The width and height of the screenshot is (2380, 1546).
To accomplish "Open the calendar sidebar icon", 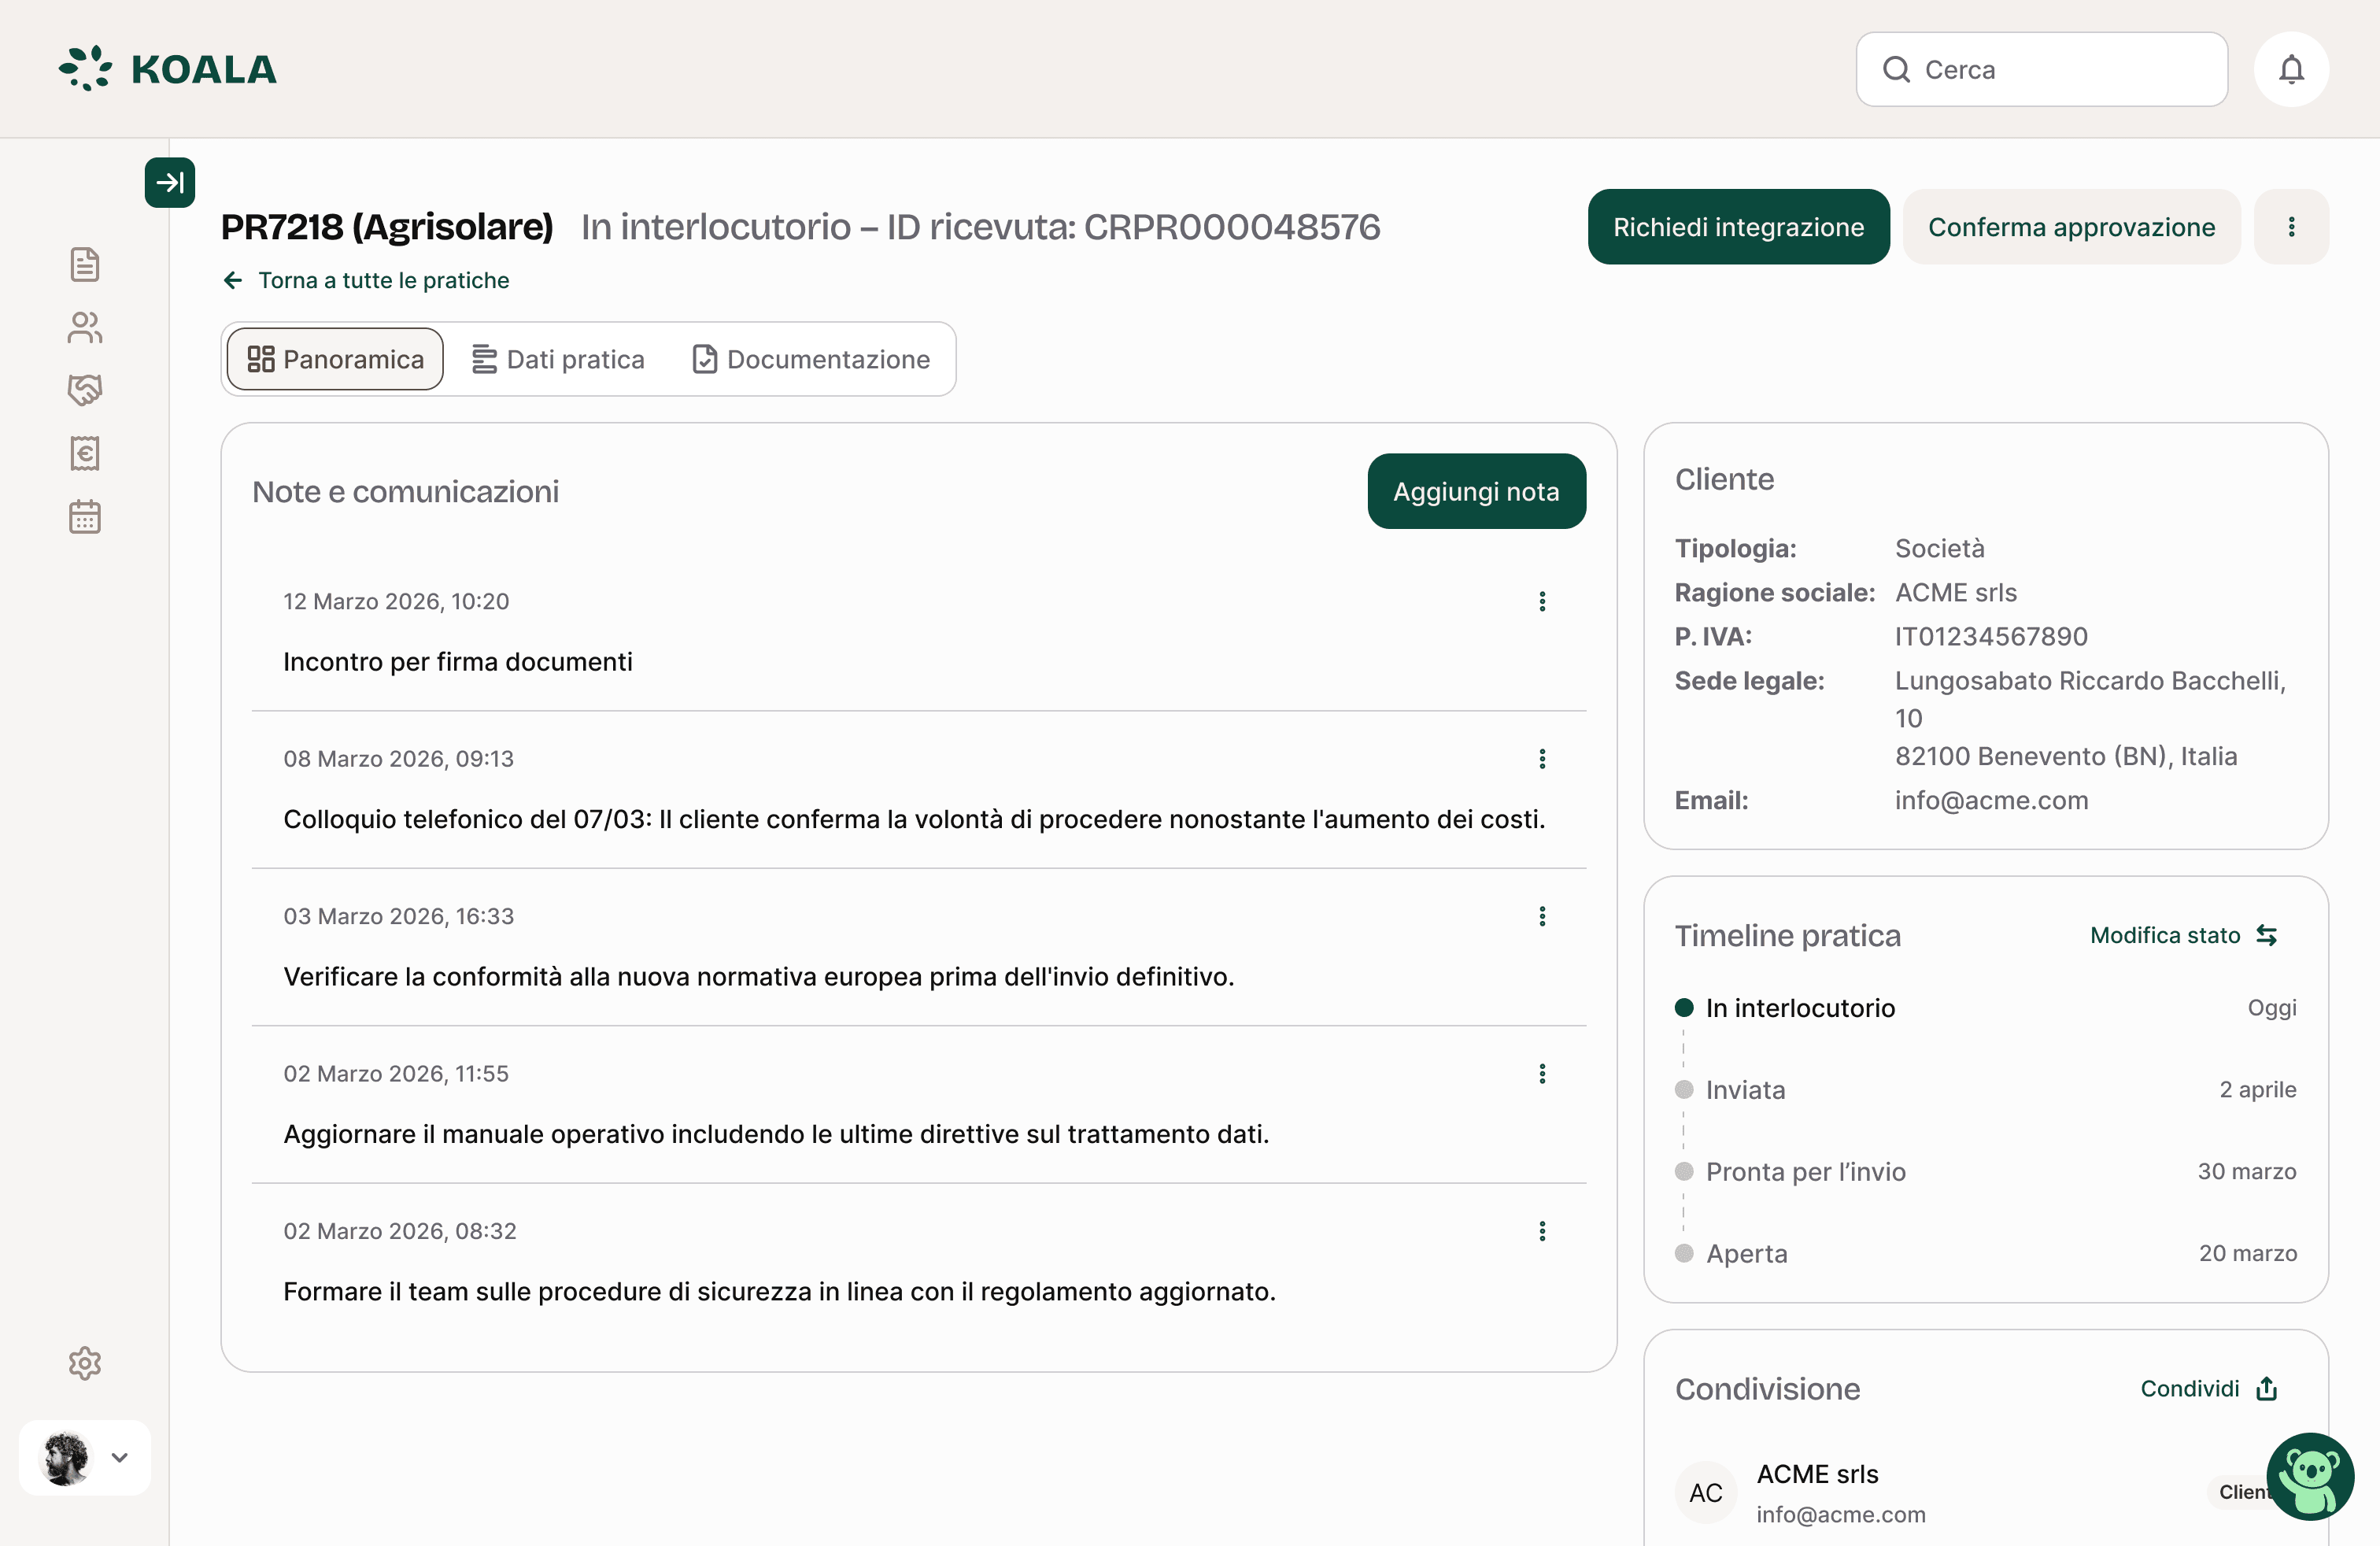I will (85, 517).
